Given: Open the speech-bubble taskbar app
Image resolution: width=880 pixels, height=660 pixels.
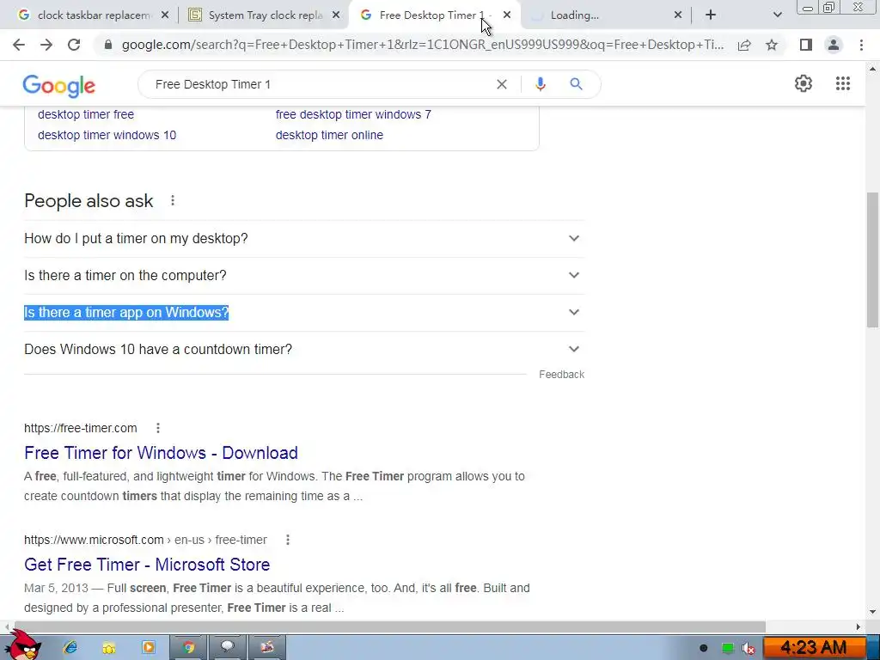Looking at the screenshot, I should pyautogui.click(x=227, y=648).
